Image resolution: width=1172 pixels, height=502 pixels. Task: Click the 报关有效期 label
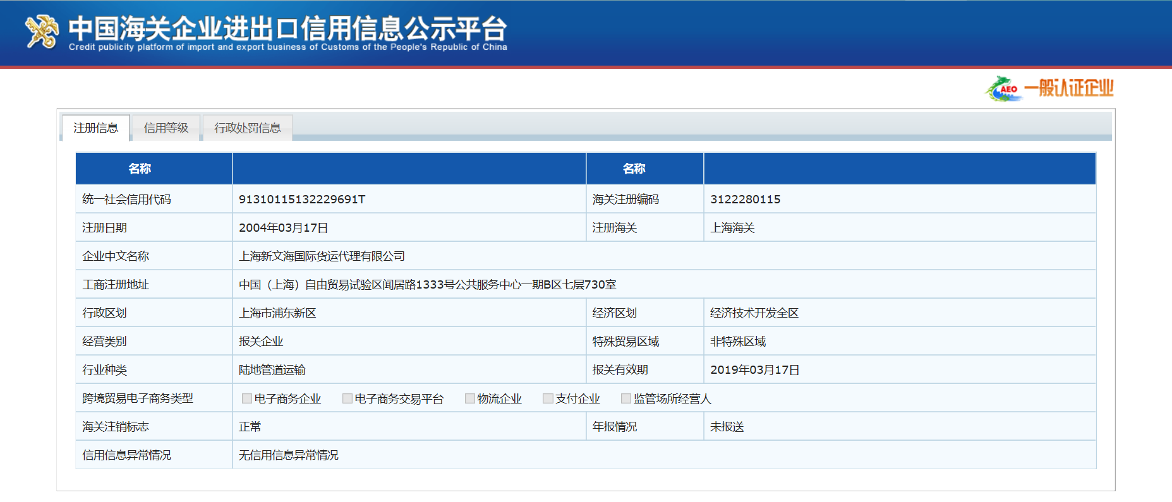click(x=620, y=370)
